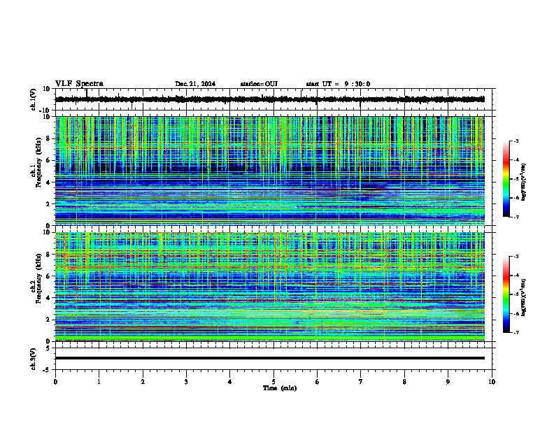Screen dimensions: 554x428
Task: Click inside the ch.1 frequency spectrogram
Action: click(270, 171)
